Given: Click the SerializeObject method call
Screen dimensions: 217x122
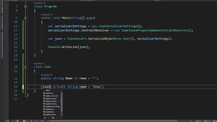Looking at the screenshot, I should (x=101, y=39).
